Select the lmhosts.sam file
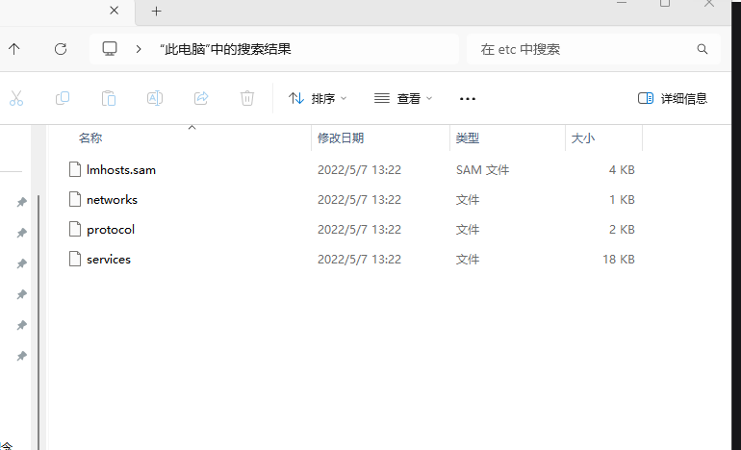Image resolution: width=741 pixels, height=450 pixels. pos(120,170)
